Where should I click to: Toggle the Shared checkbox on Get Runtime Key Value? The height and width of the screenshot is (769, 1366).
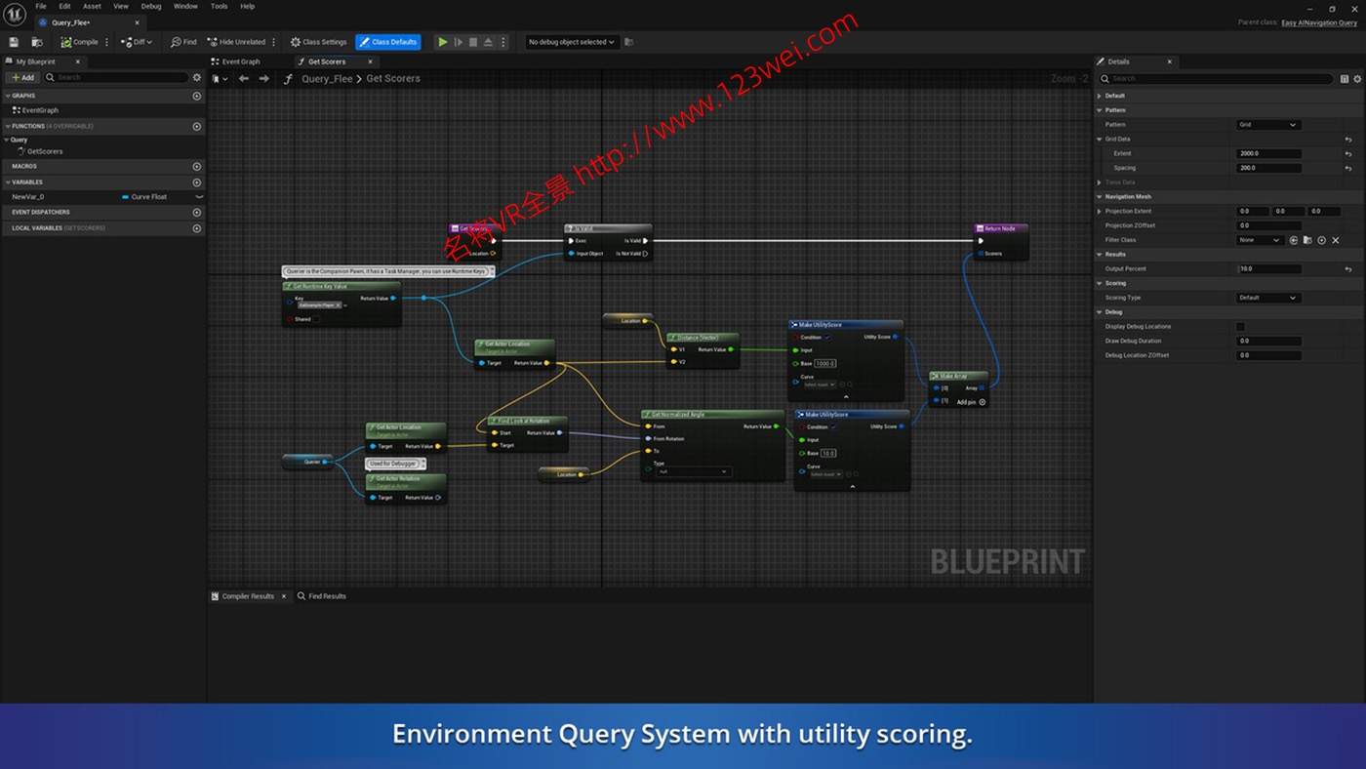click(316, 319)
